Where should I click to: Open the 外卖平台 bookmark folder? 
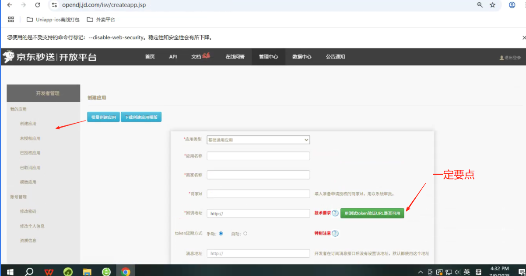(x=101, y=20)
